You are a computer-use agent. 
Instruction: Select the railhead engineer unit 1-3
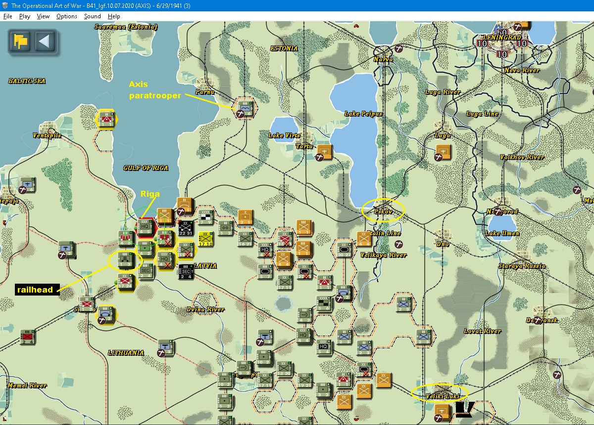point(125,259)
